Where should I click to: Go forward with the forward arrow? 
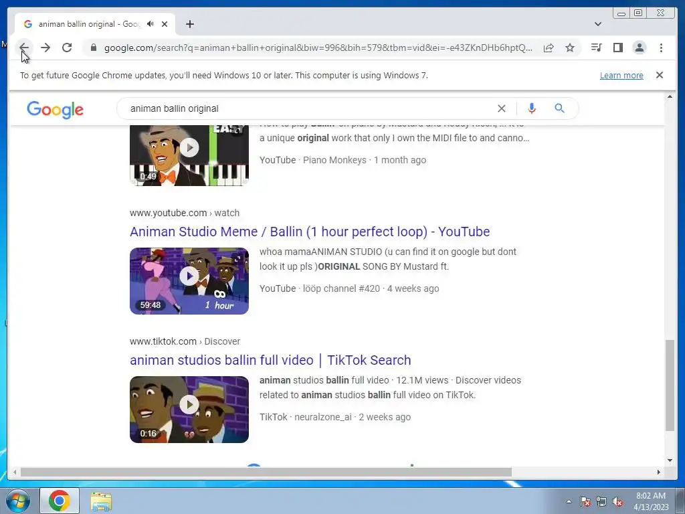[x=45, y=48]
